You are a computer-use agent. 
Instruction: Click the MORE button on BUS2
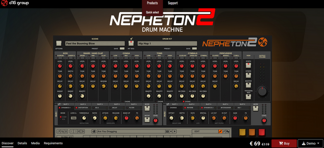(x=256, y=108)
